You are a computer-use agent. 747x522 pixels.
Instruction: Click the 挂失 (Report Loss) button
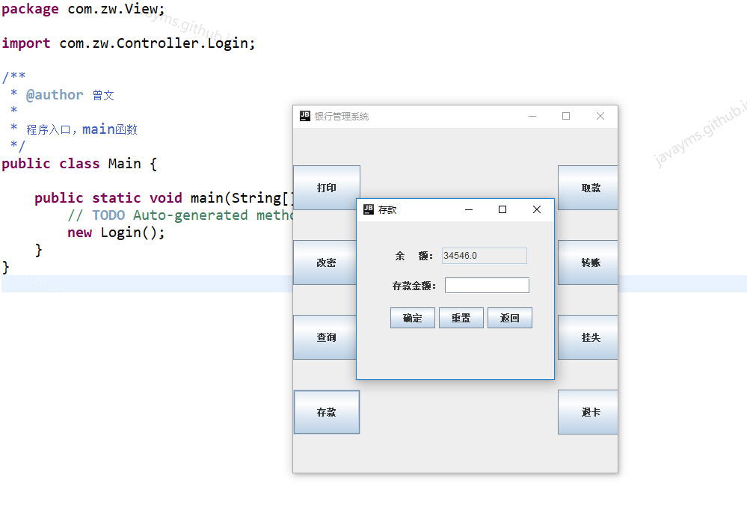click(587, 337)
